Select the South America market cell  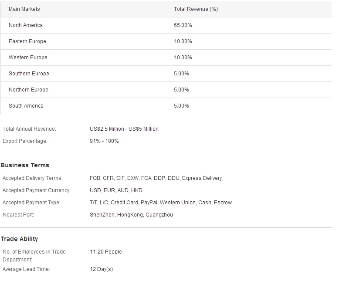[26, 106]
